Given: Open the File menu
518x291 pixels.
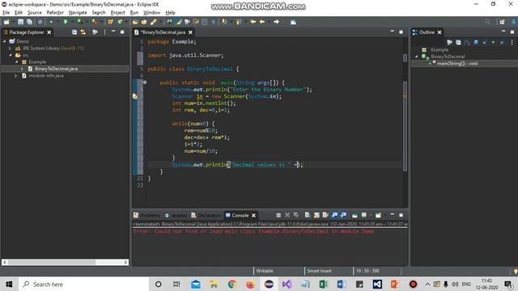Looking at the screenshot, I should coord(6,13).
